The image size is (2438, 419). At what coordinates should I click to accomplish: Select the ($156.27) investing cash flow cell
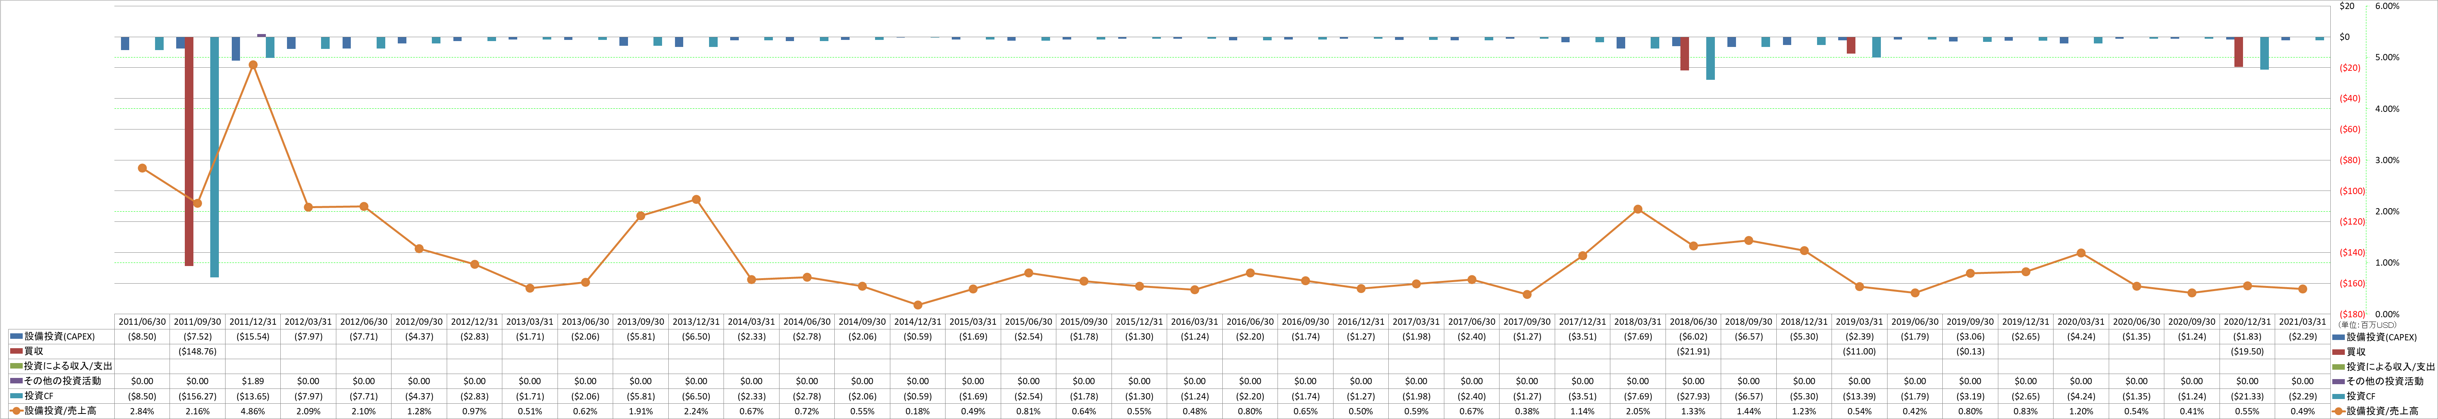[198, 396]
